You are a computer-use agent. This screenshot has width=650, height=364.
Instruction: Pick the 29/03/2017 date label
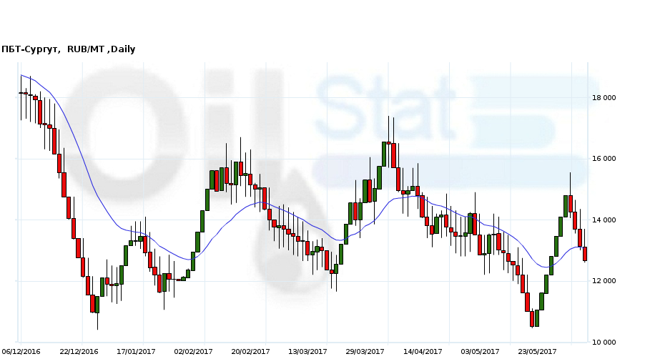[x=365, y=352]
